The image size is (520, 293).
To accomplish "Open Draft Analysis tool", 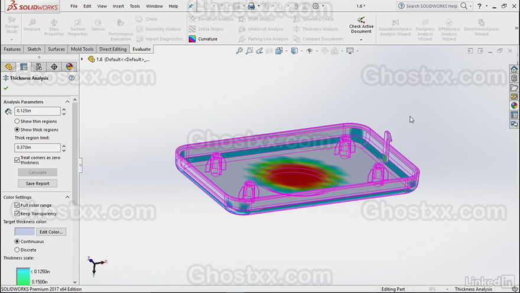I will (256, 19).
